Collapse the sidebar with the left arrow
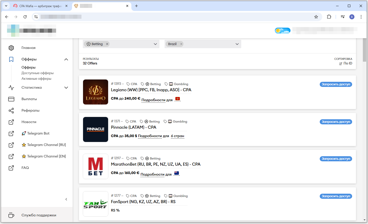This screenshot has height=224, width=368. pyautogui.click(x=66, y=199)
